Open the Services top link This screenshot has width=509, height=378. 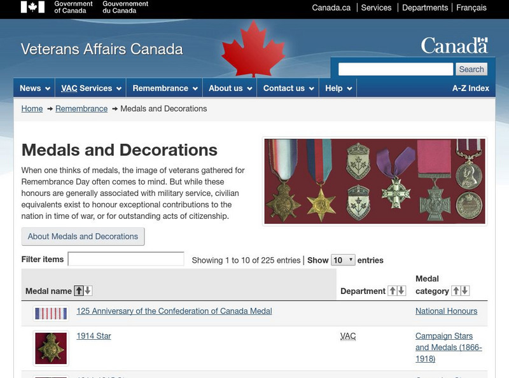pos(376,8)
